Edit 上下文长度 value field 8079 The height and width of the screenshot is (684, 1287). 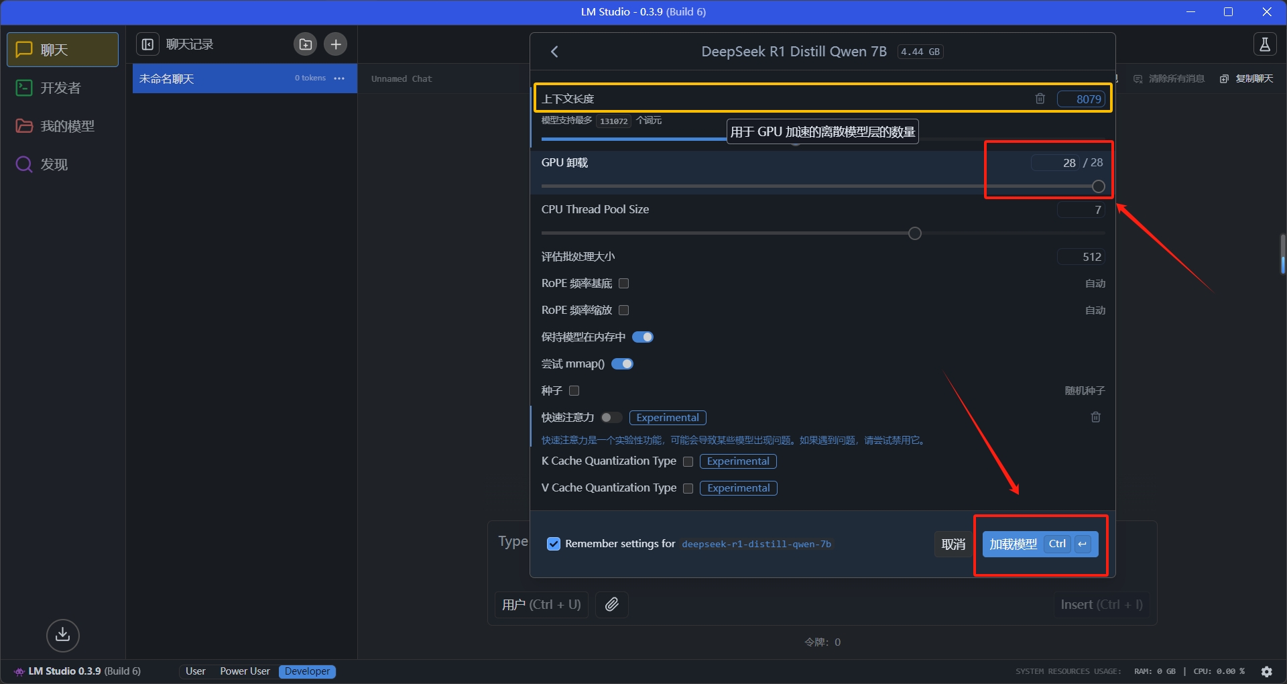click(1081, 99)
